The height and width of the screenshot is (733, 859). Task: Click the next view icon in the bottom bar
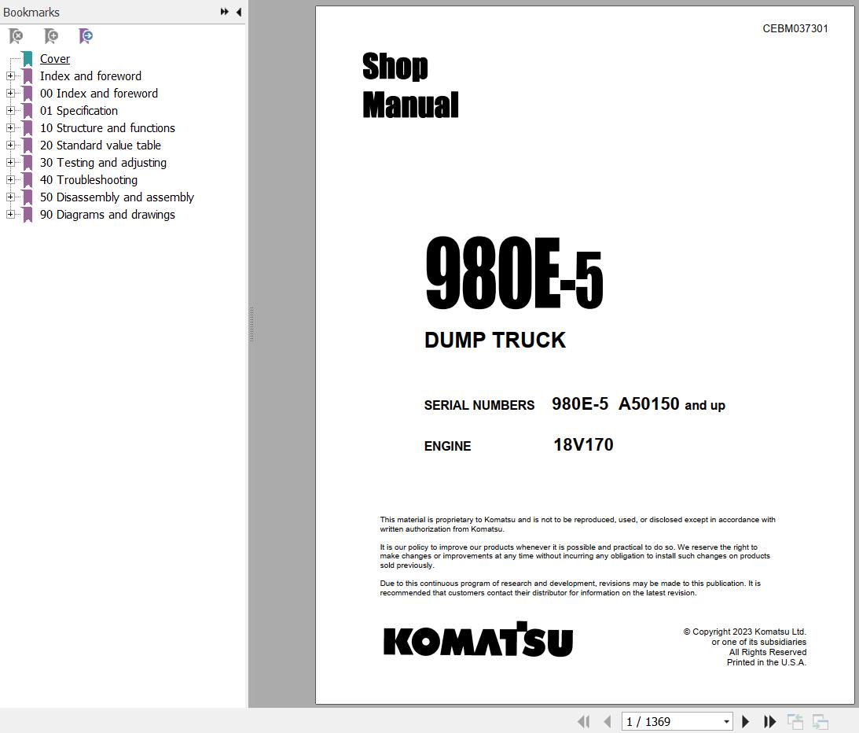820,721
